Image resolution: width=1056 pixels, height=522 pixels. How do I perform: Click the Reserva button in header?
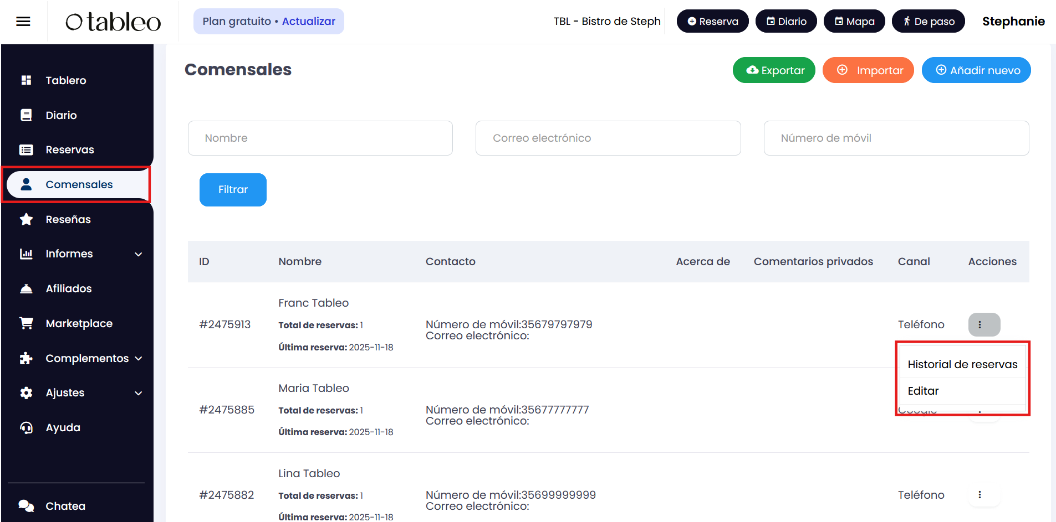pyautogui.click(x=712, y=22)
